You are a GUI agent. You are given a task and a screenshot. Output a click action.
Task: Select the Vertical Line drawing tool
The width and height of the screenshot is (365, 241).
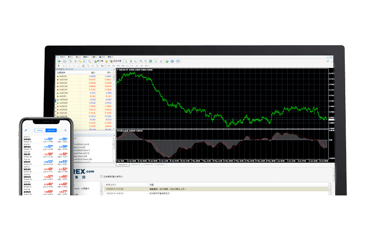click(x=69, y=66)
